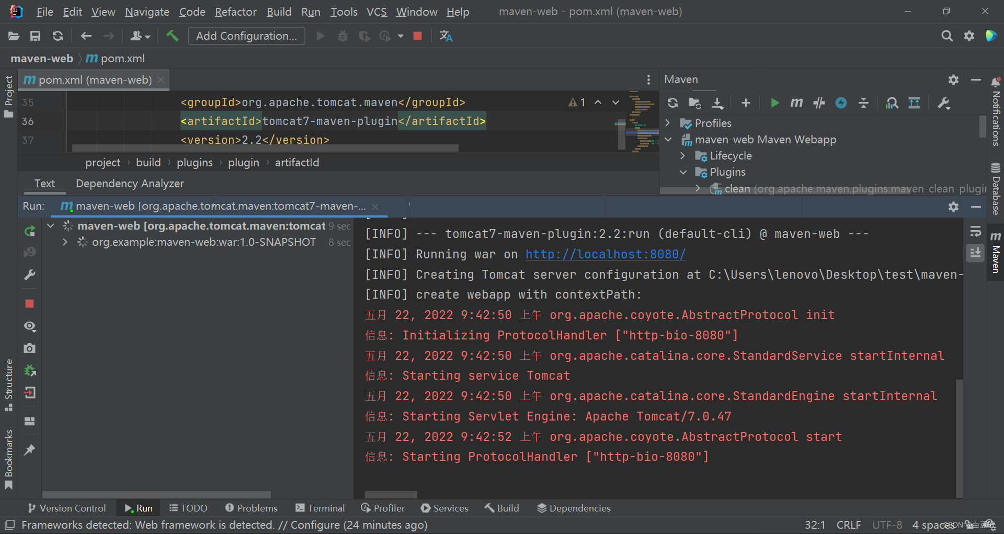Run selected Maven build with green arrow
The image size is (1004, 534).
click(775, 103)
